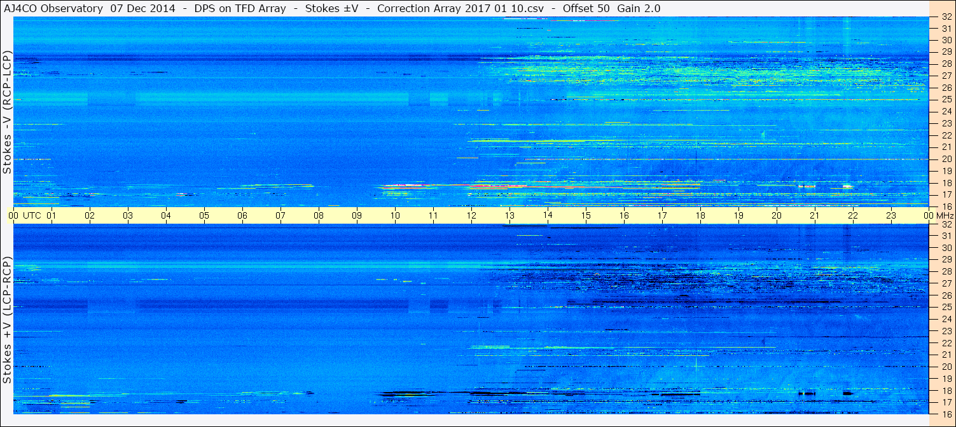Select the 03 hour mark on time axis

pos(128,215)
